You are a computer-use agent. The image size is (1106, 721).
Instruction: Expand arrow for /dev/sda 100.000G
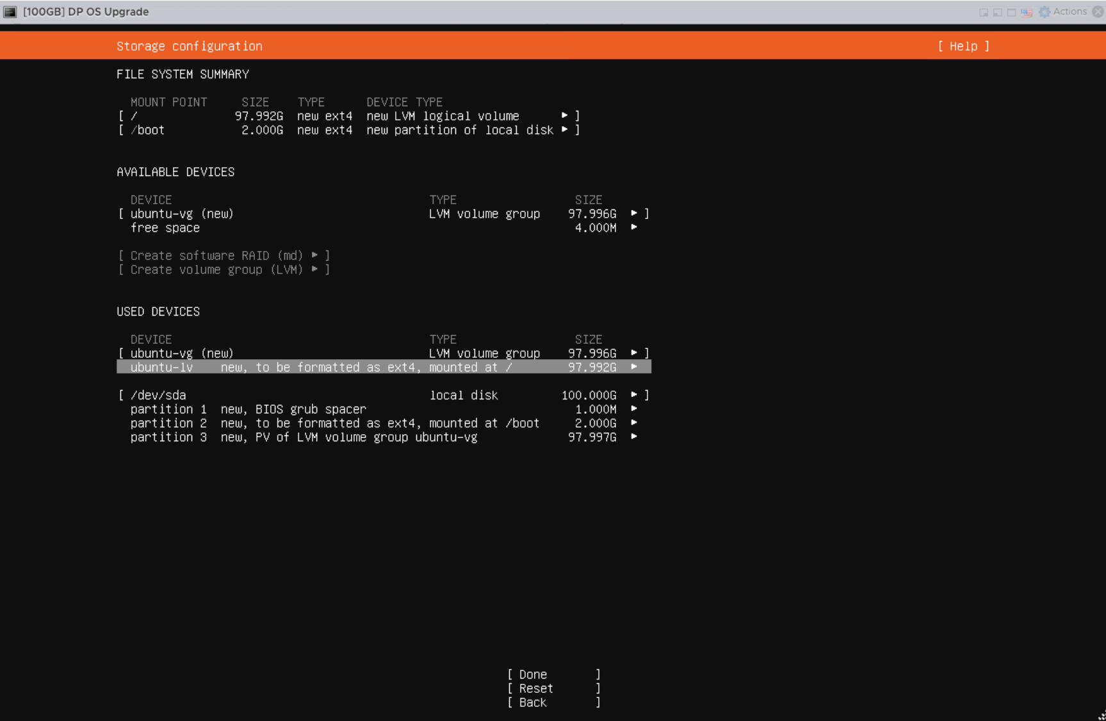634,394
